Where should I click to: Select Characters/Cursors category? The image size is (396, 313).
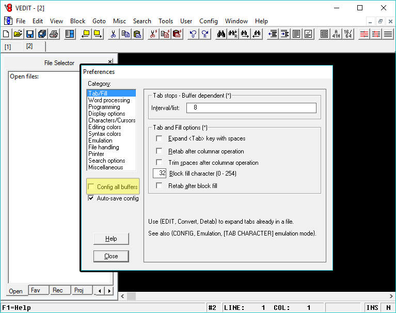coord(111,120)
